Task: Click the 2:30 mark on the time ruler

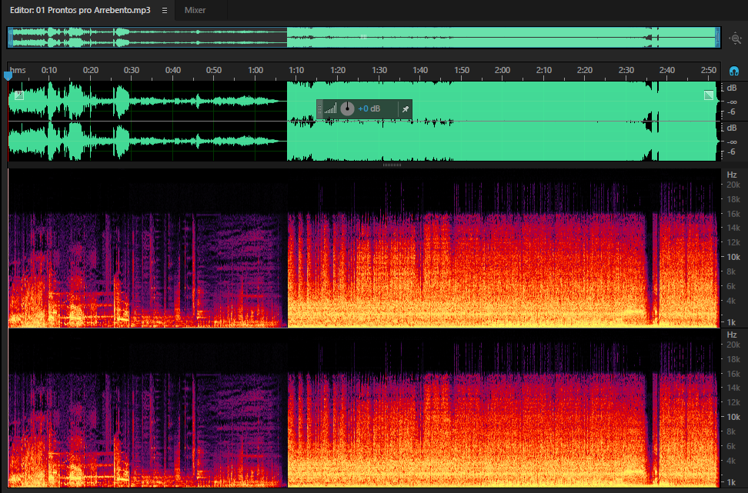Action: (626, 70)
